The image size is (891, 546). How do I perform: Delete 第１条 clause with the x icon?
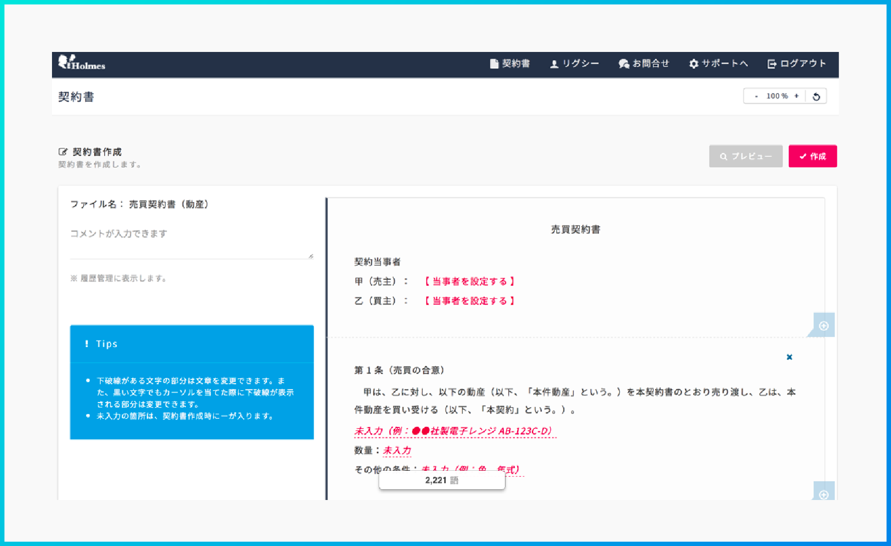pyautogui.click(x=789, y=357)
